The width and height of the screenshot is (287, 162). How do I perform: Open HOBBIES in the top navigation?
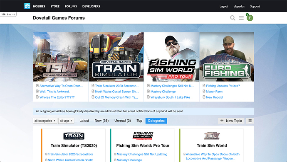39,6
